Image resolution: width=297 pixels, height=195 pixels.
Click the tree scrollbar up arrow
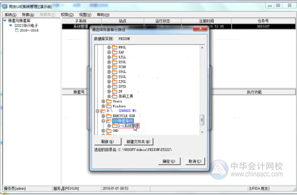(202, 47)
